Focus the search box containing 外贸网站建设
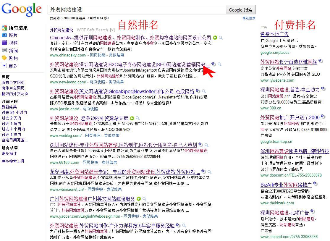Image resolution: width=330 pixels, height=241 pixels. point(137,10)
